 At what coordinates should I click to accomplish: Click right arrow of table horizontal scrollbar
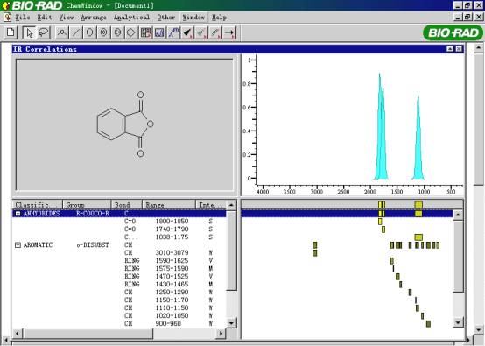tap(221, 334)
